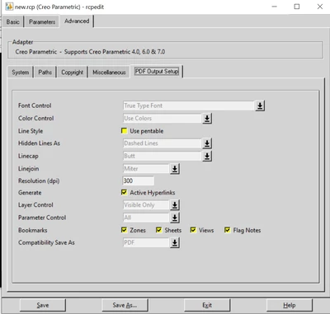Screen dimensions: 330x314
Task: Minimize the rcpedit window
Action: click(274, 7)
